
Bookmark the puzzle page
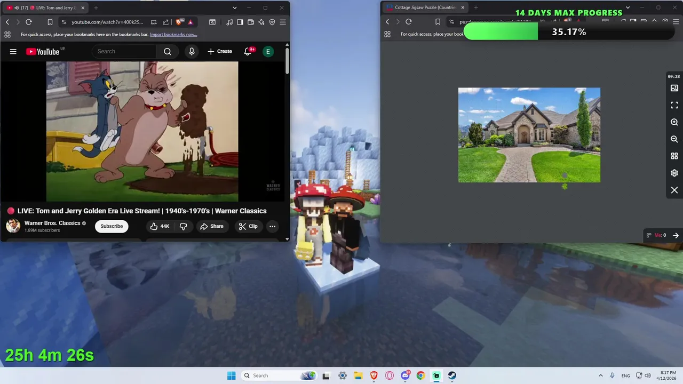(438, 22)
